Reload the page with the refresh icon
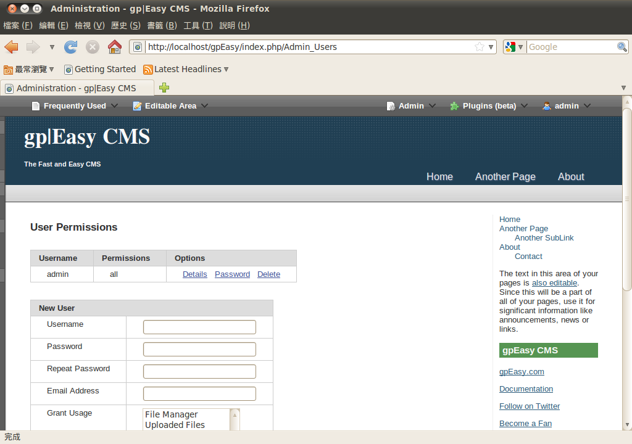Image resolution: width=632 pixels, height=444 pixels. coord(71,47)
